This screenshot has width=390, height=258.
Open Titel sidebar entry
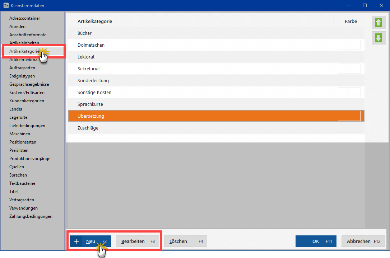click(x=13, y=191)
